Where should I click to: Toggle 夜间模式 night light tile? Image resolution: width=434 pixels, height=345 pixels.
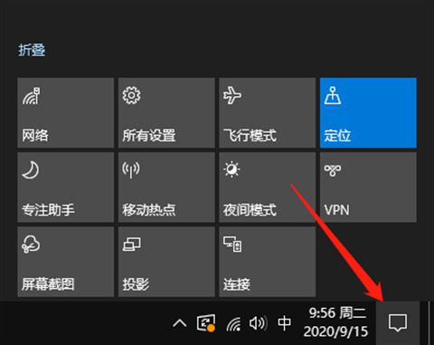pyautogui.click(x=268, y=187)
